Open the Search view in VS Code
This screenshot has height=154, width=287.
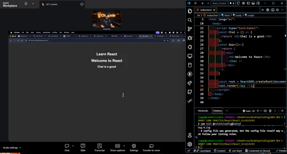[x=190, y=20]
